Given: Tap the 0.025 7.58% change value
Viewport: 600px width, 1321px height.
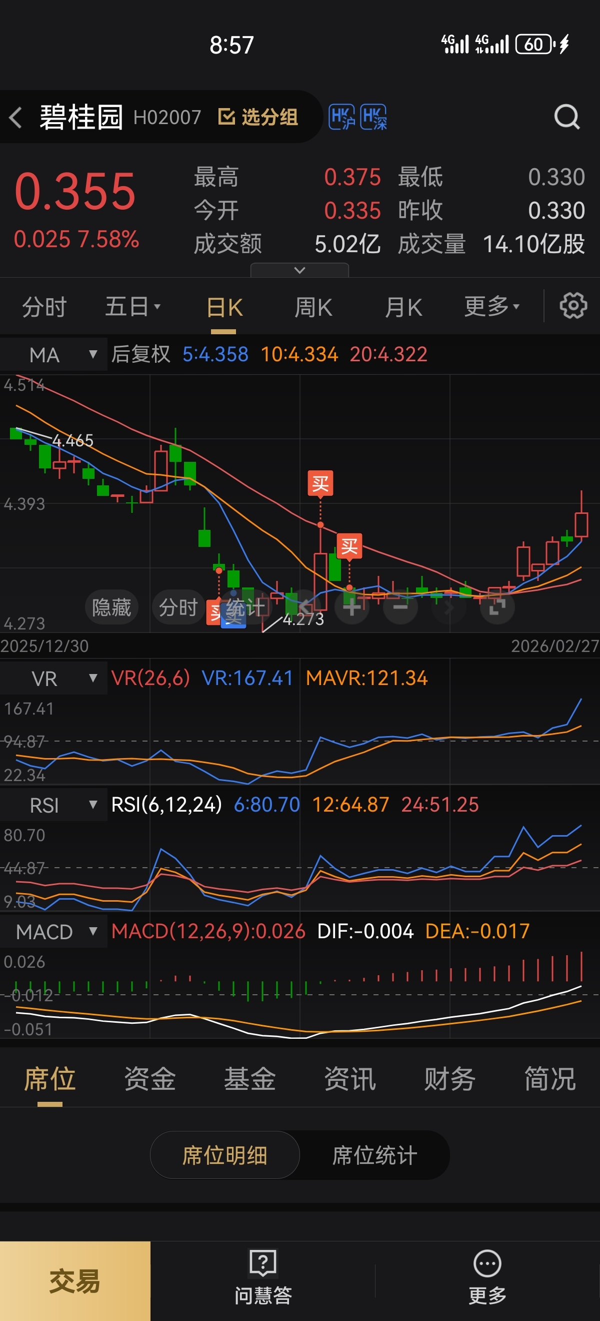Looking at the screenshot, I should 76,239.
